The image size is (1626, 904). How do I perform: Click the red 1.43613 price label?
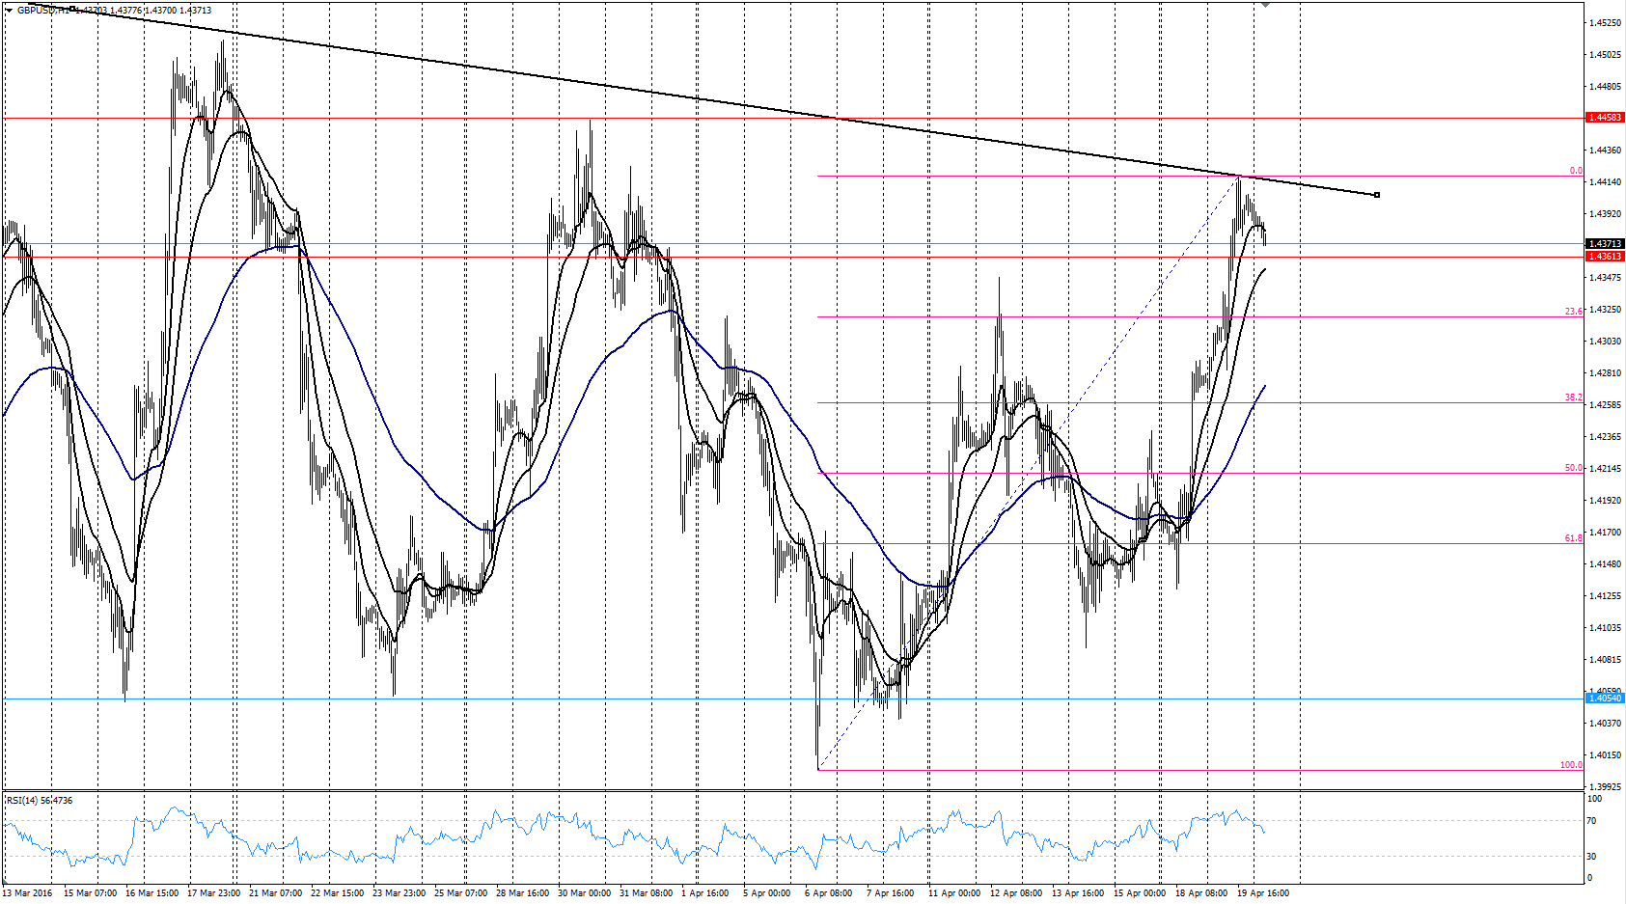coord(1605,257)
